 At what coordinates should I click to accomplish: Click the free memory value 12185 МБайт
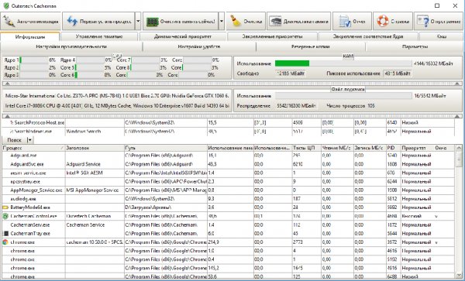[x=291, y=74]
